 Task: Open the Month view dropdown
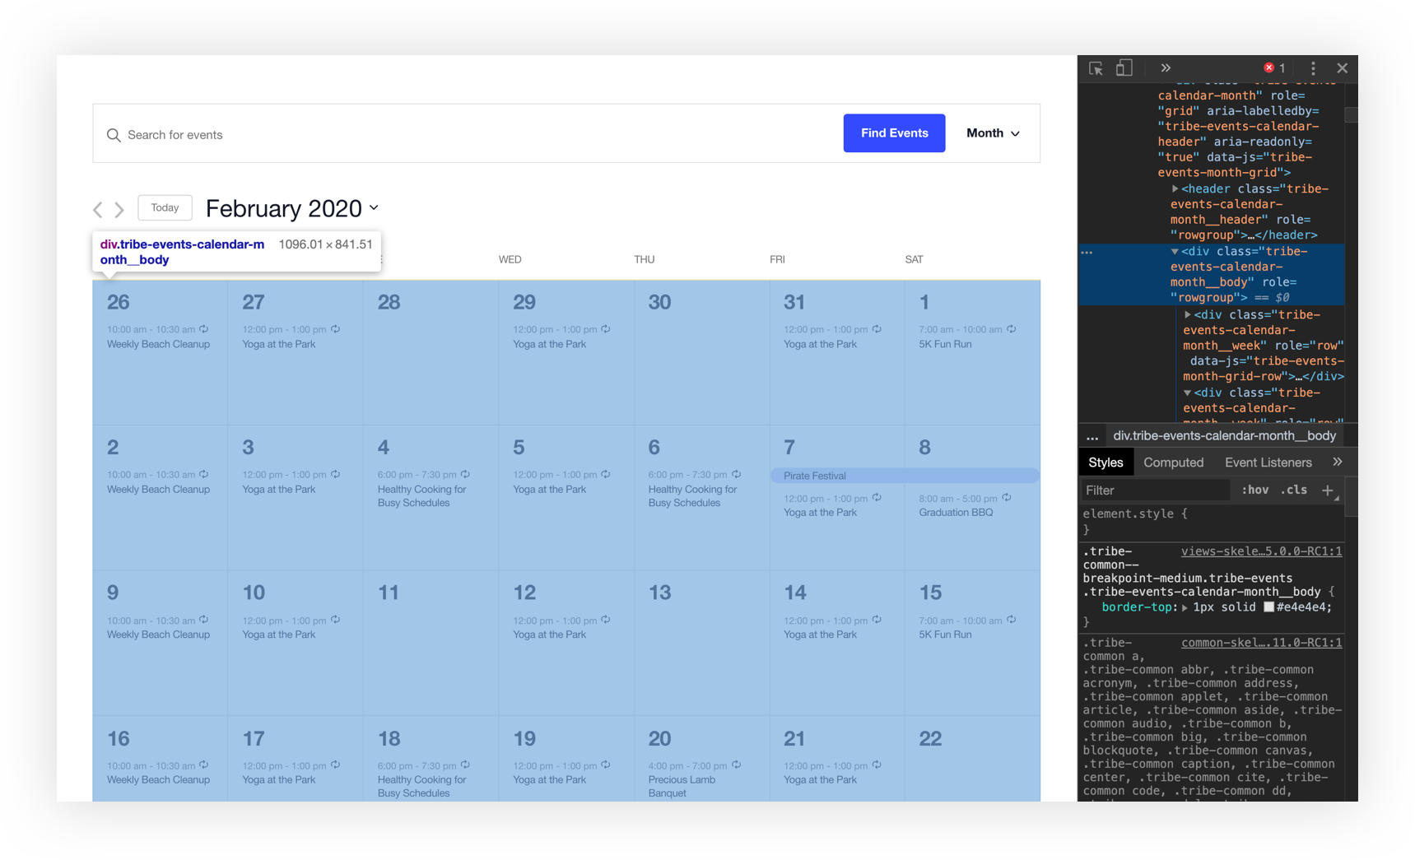(994, 133)
